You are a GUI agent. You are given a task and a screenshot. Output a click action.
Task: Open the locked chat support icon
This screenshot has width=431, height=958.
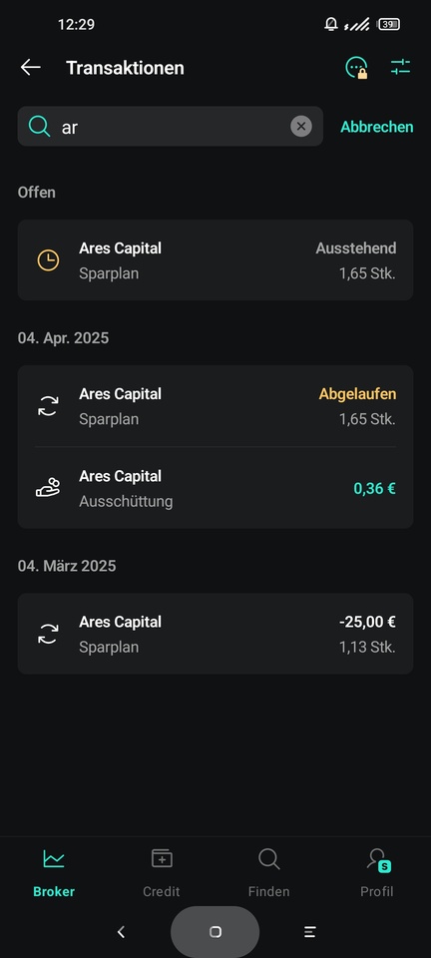point(356,67)
